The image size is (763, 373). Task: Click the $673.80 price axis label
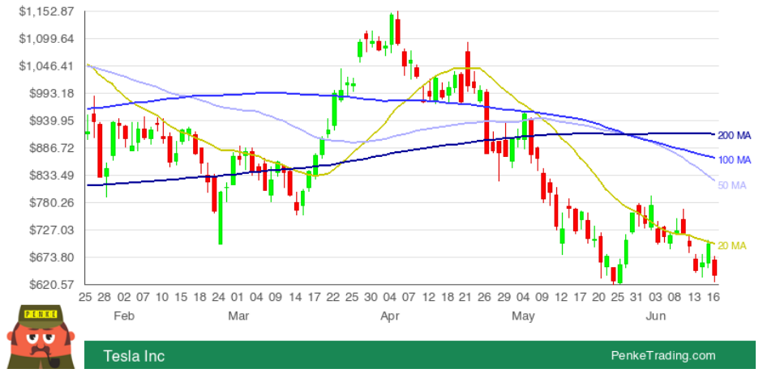[x=50, y=257]
